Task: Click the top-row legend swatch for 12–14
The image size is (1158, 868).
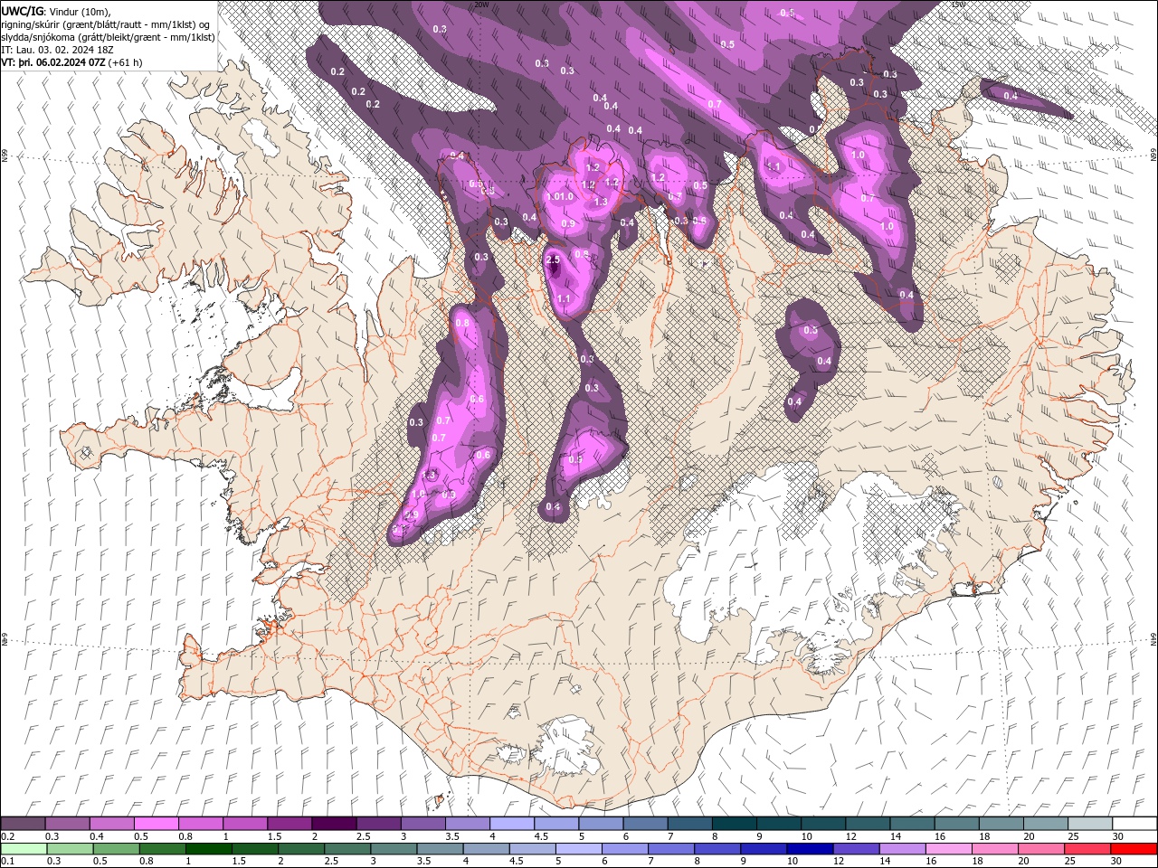Action: (867, 824)
